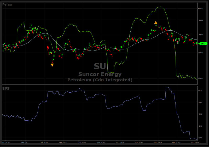Click the 3.00 EPS axis label

pyautogui.click(x=200, y=102)
